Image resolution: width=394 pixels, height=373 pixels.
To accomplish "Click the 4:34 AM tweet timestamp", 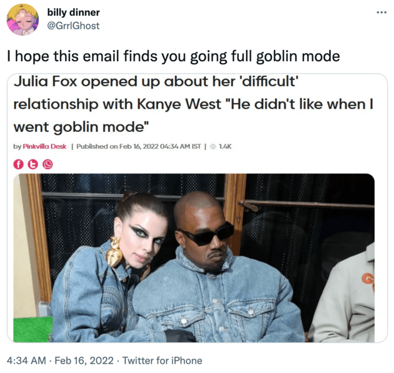I will tap(27, 360).
